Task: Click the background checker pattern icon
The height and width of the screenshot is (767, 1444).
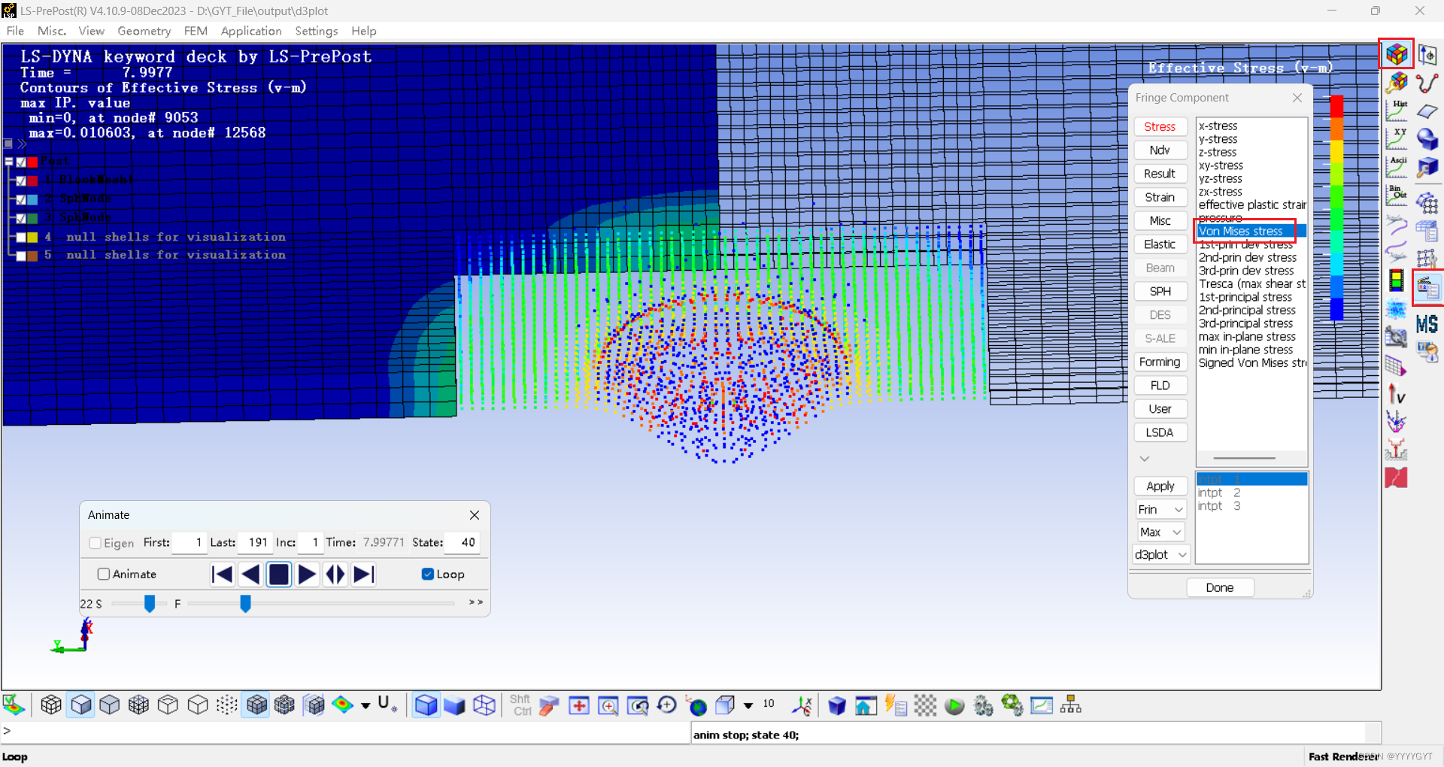Action: coord(925,705)
